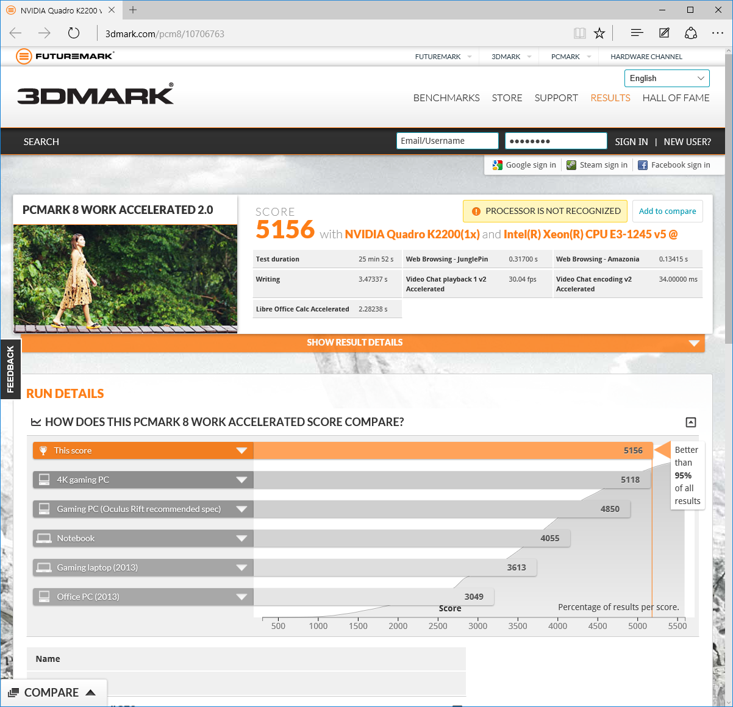Click the Notebook laptop icon
The width and height of the screenshot is (733, 707).
[x=44, y=538]
